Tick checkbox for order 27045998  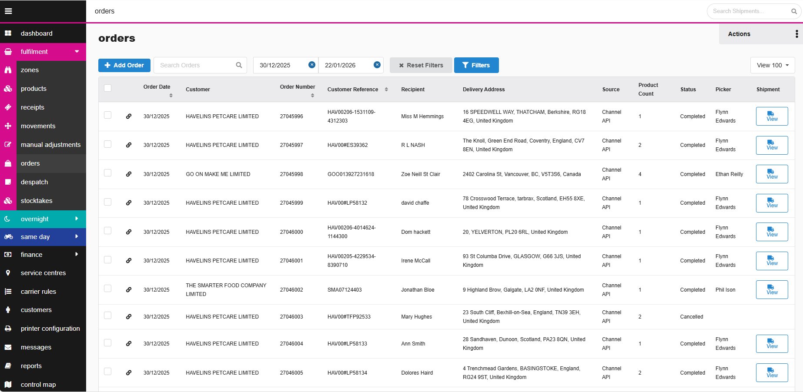click(108, 173)
